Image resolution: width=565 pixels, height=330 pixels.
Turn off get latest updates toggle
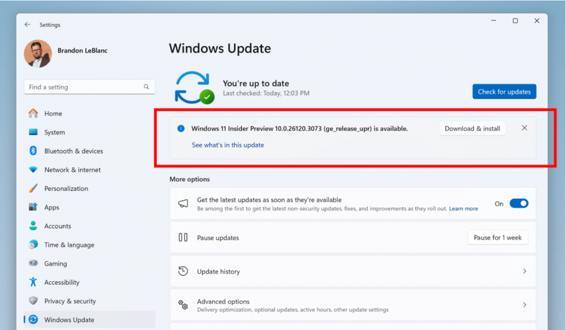point(519,203)
